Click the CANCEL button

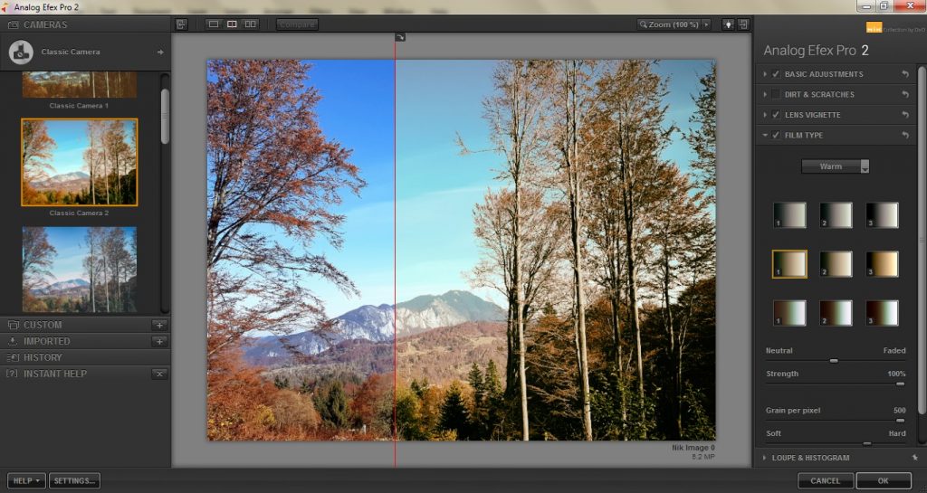click(x=826, y=480)
